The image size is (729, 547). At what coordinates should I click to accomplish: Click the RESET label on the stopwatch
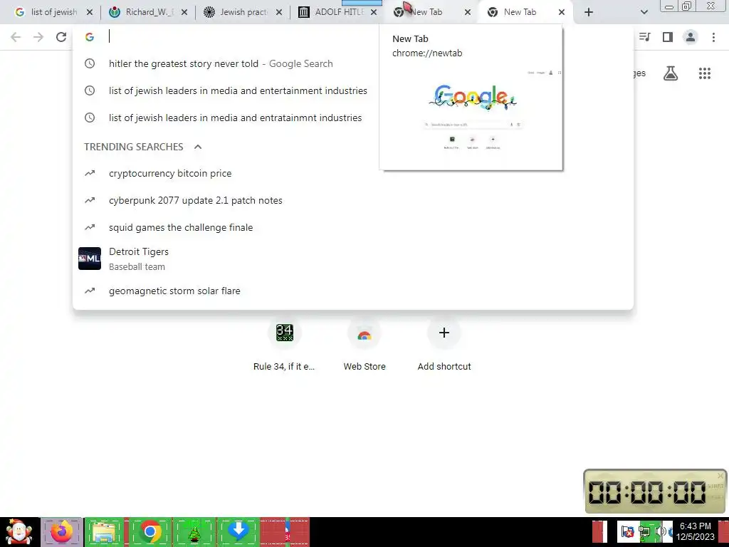coord(715,498)
